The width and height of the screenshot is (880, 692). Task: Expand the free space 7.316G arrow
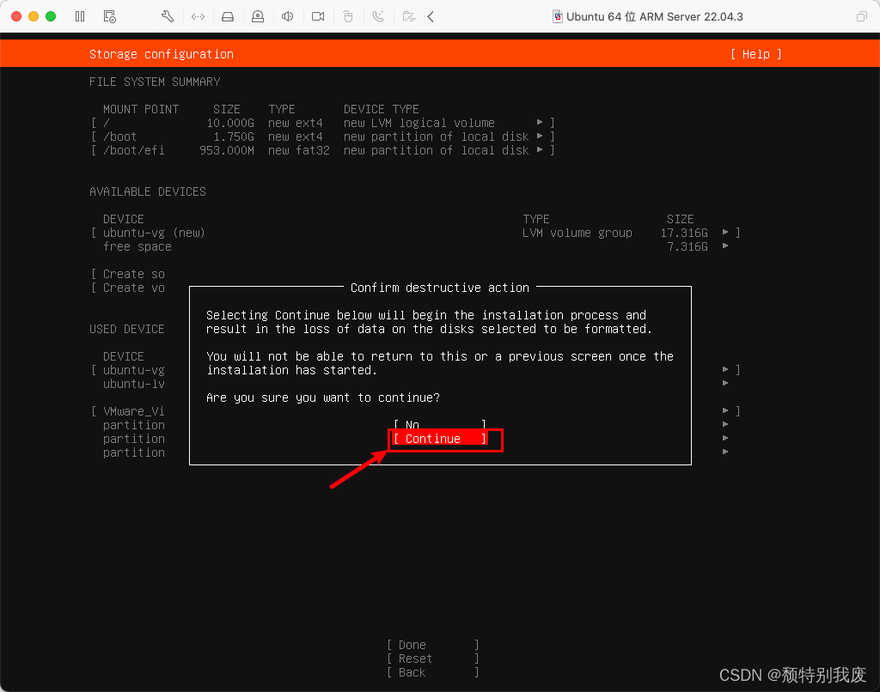point(725,246)
